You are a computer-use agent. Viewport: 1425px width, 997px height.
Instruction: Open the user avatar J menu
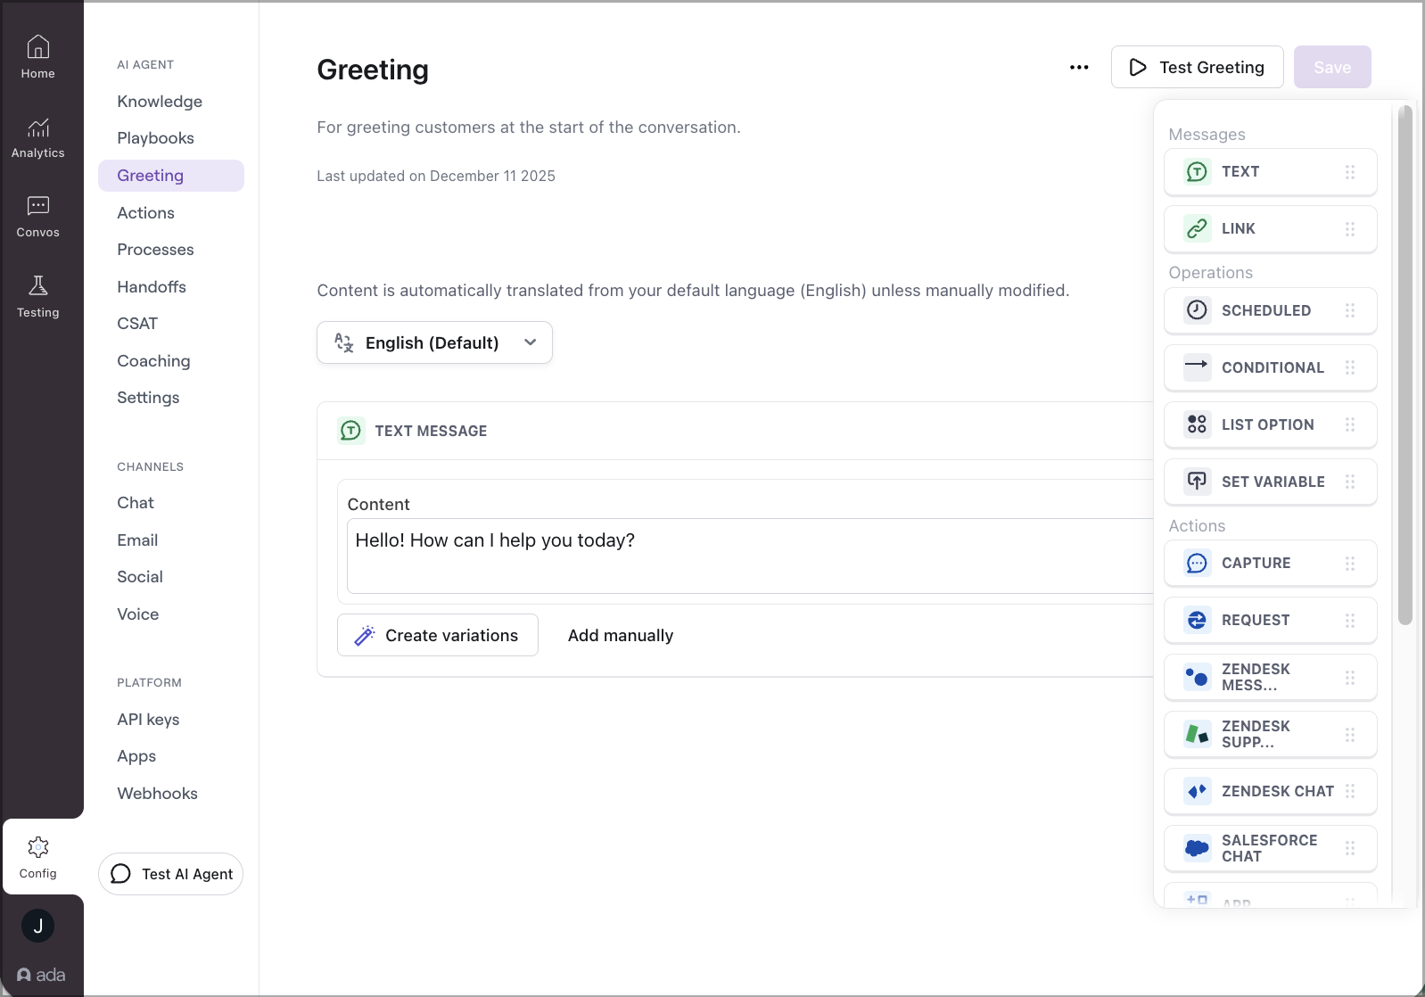click(x=38, y=926)
